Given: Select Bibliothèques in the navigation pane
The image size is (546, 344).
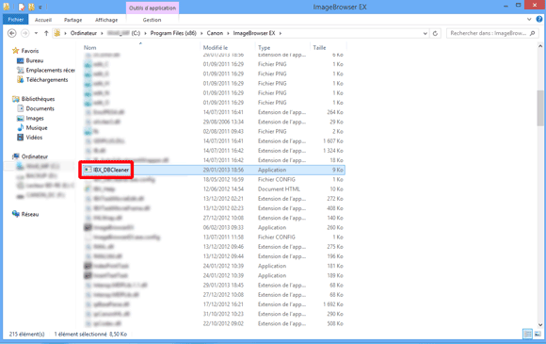Looking at the screenshot, I should click(38, 99).
